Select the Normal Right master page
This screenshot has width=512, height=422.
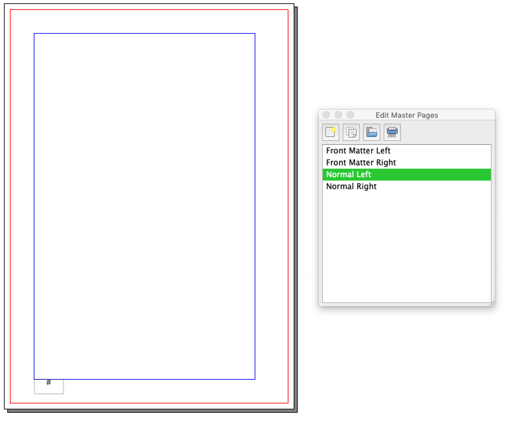click(x=351, y=186)
